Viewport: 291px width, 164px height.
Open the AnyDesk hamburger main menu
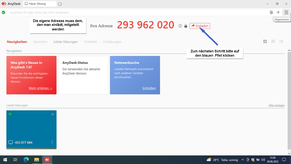(x=286, y=12)
